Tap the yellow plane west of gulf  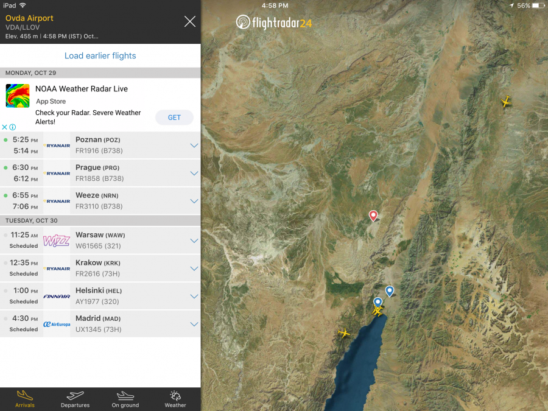click(345, 332)
